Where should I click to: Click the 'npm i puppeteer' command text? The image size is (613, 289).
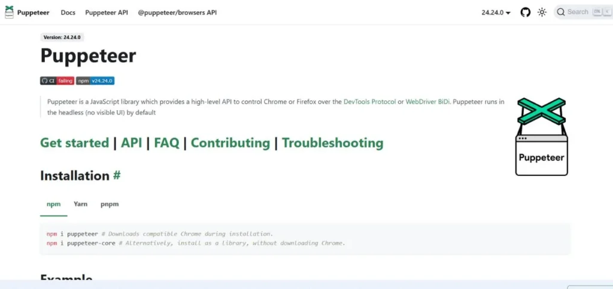[72, 234]
